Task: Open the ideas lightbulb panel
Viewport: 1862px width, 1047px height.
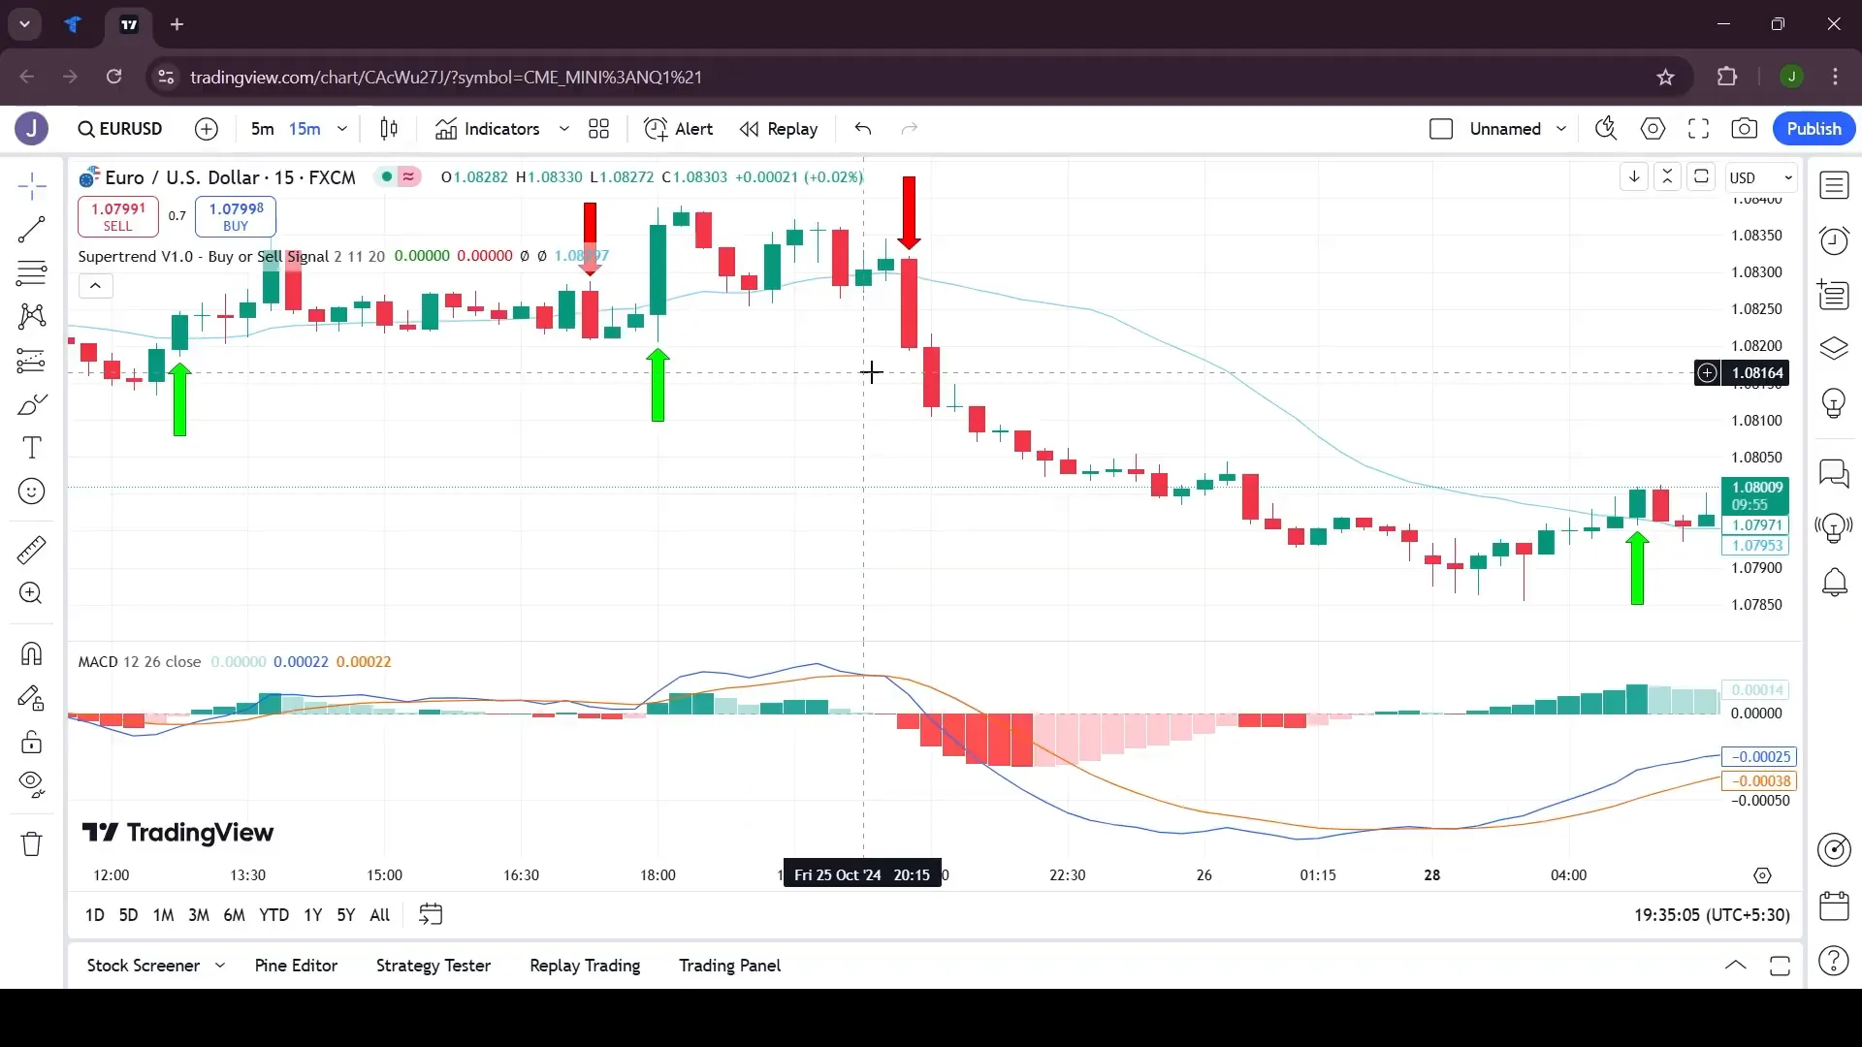Action: (x=1834, y=402)
